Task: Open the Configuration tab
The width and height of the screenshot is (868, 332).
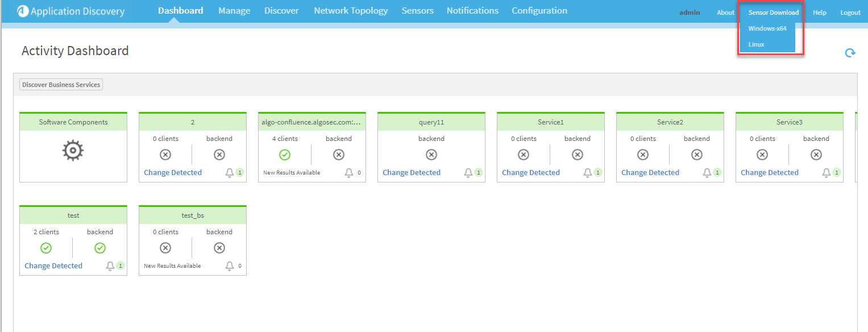Action: (x=539, y=11)
